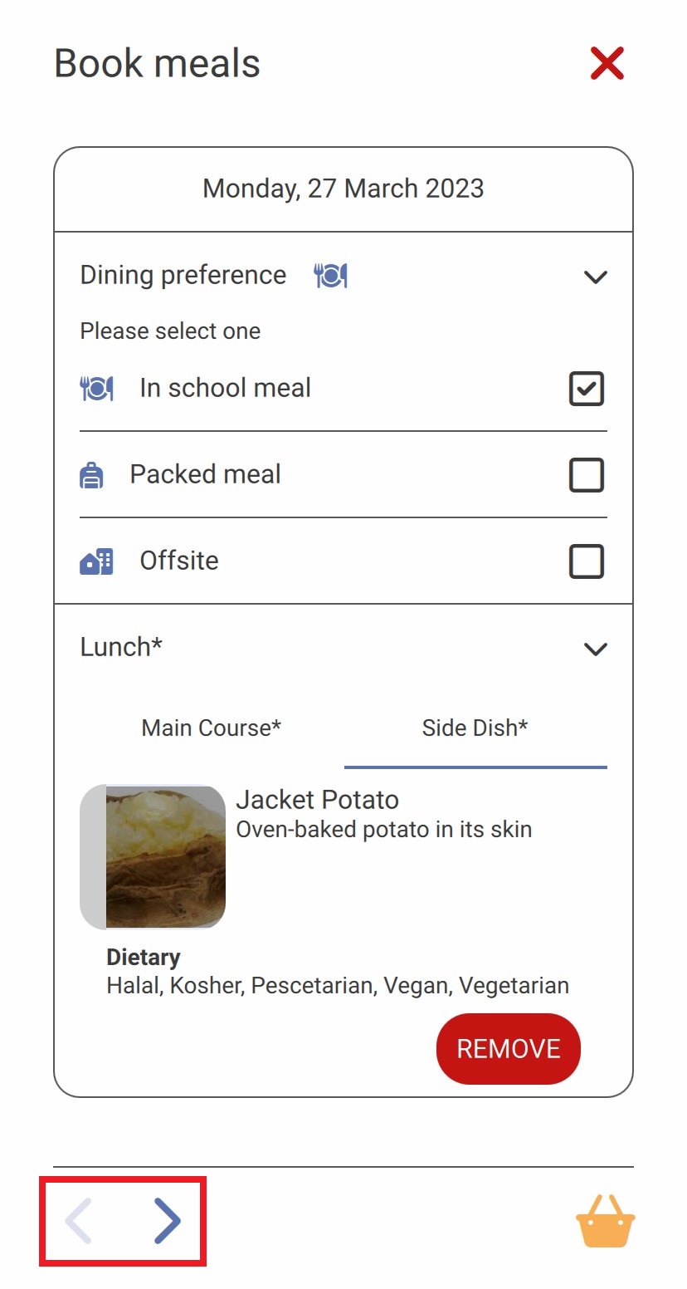Click the Offsite building icon
Image resolution: width=687 pixels, height=1289 pixels.
pyautogui.click(x=96, y=561)
